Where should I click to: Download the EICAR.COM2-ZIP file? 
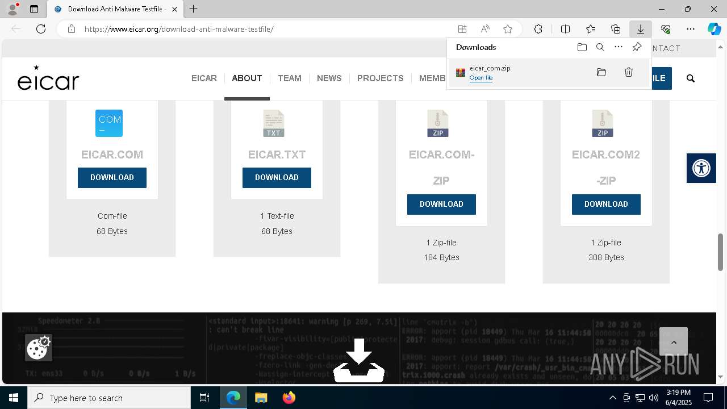(606, 204)
